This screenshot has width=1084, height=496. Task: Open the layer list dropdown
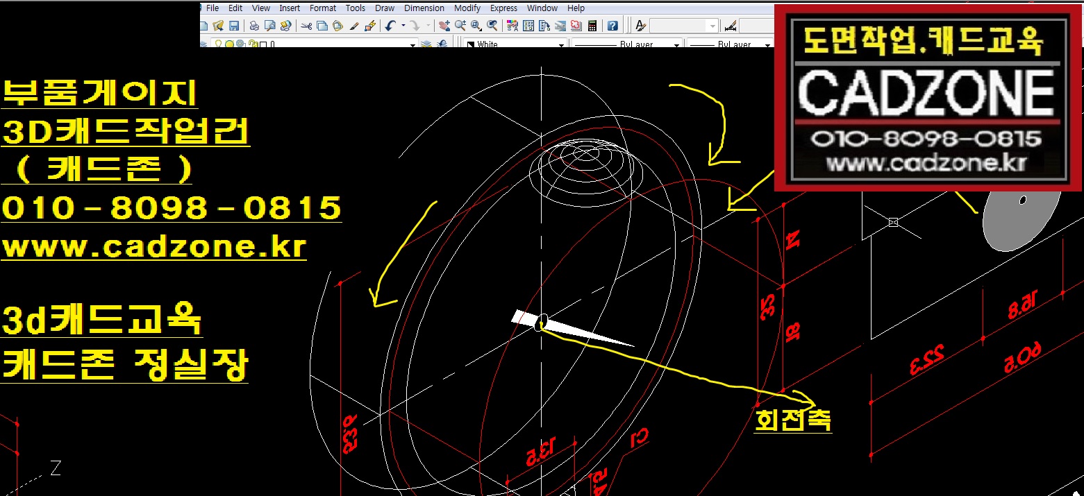click(x=412, y=44)
